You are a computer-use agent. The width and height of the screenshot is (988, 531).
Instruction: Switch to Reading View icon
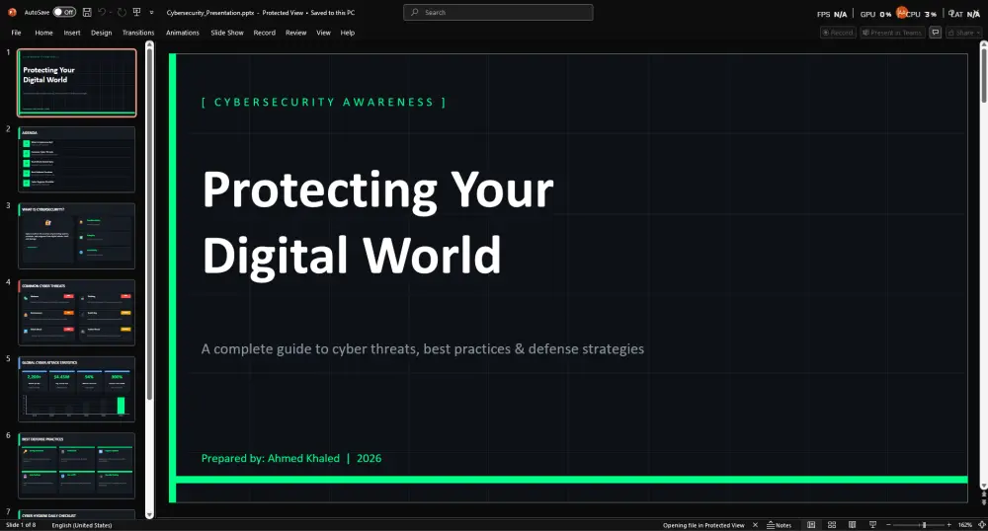(852, 525)
